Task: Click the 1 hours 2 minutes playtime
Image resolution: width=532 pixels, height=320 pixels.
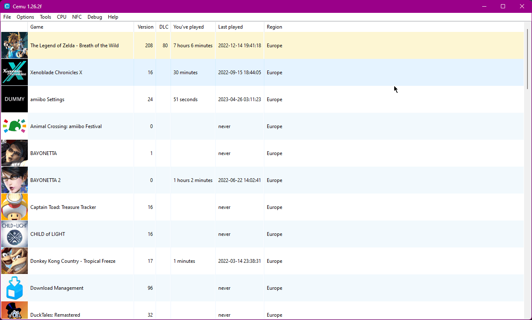Action: (193, 180)
